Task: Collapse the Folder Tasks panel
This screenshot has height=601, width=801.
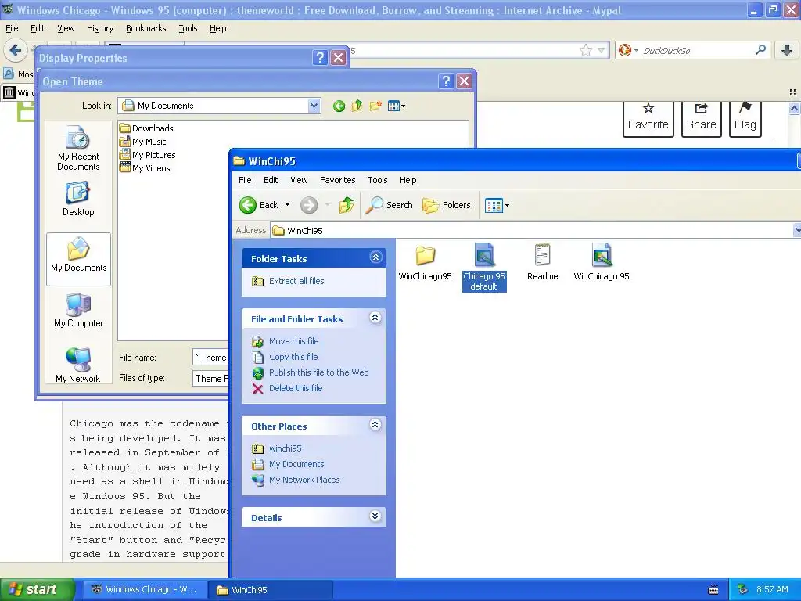Action: (376, 257)
